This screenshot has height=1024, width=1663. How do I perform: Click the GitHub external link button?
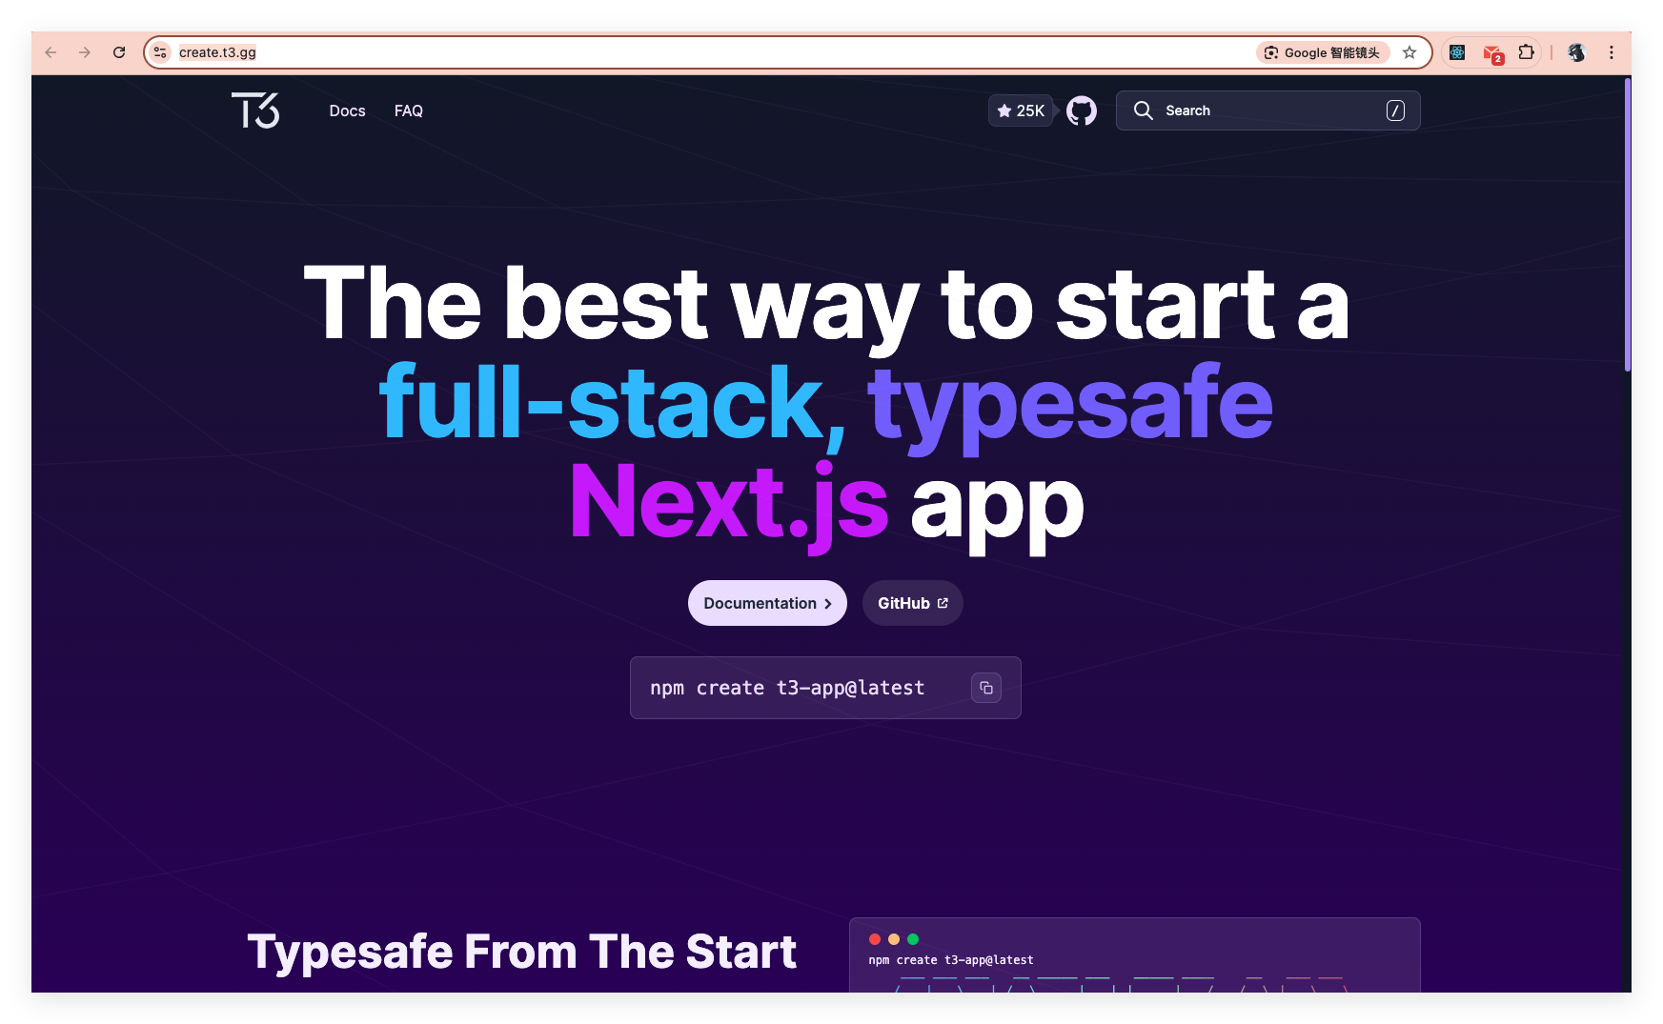pos(913,603)
